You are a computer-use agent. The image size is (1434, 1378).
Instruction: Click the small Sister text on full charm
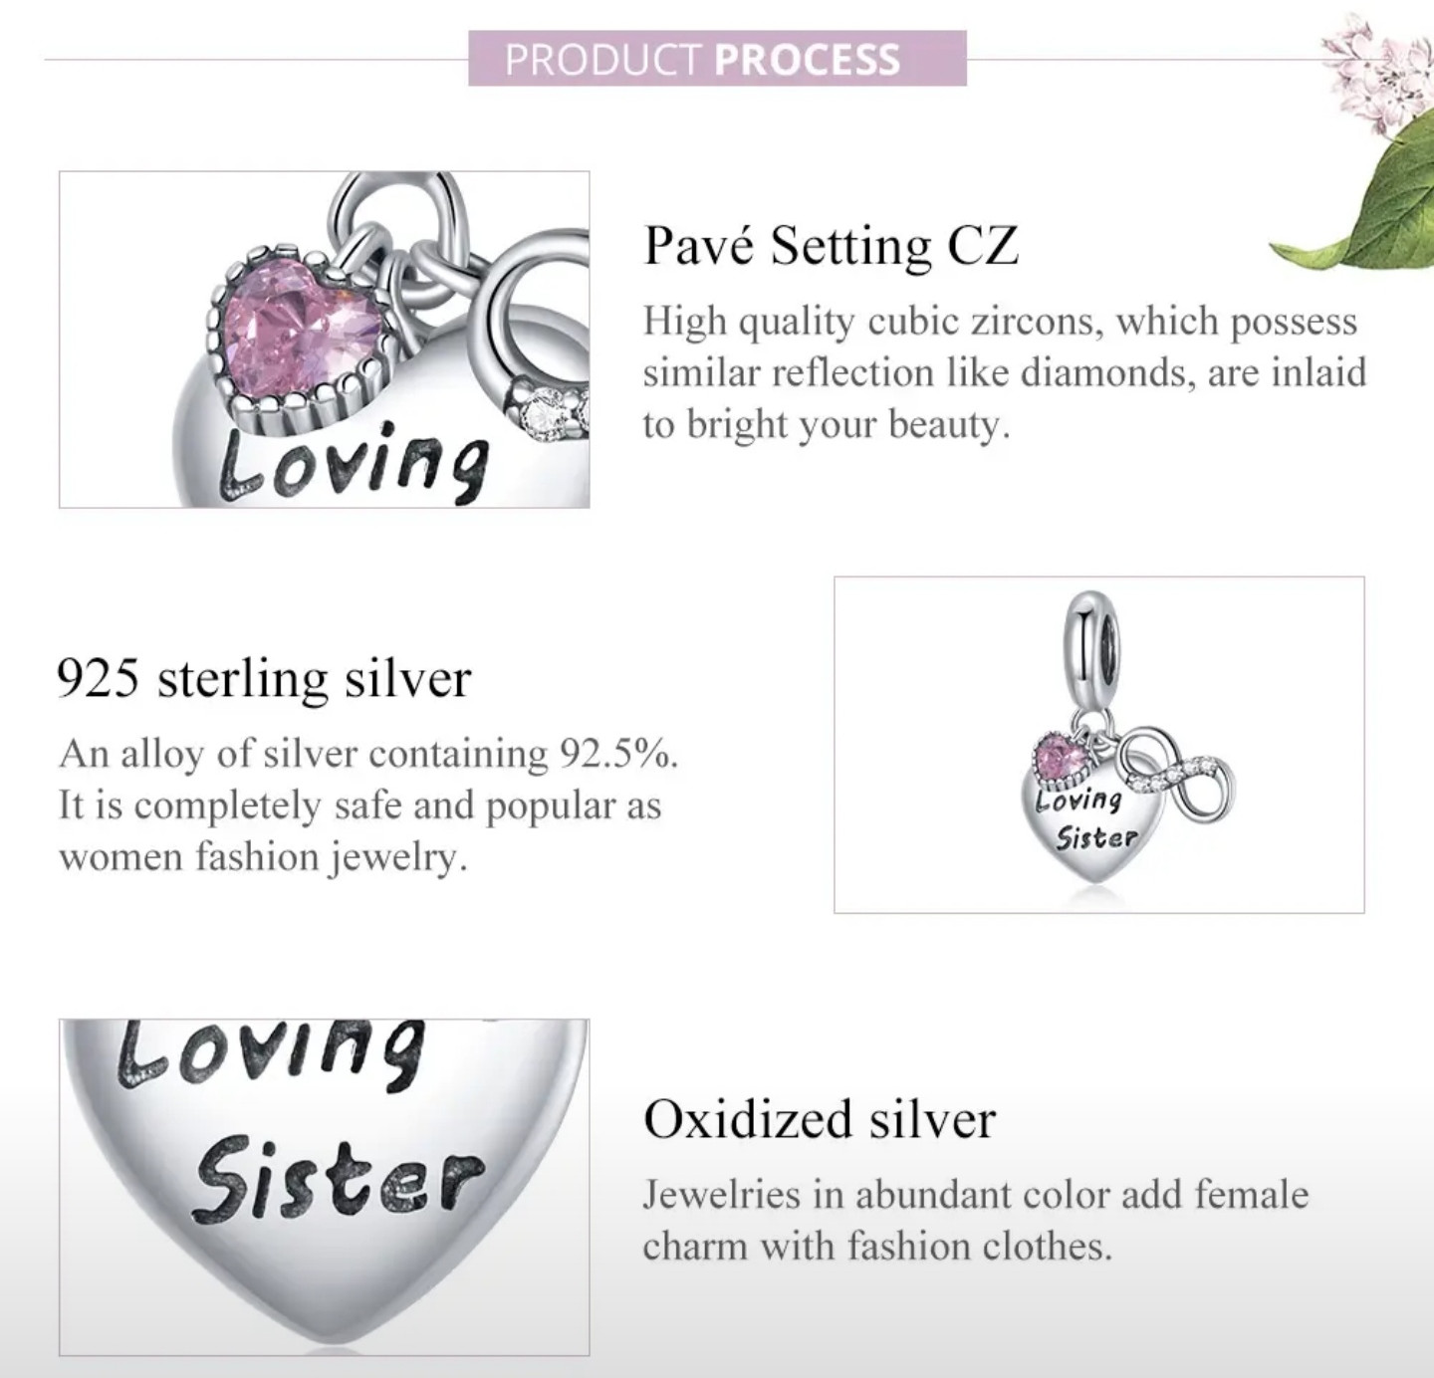tap(1095, 837)
